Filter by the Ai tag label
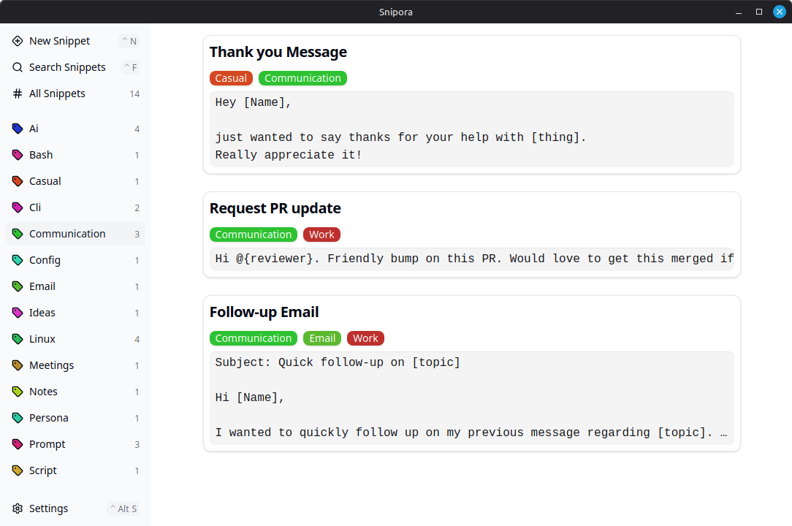 34,129
